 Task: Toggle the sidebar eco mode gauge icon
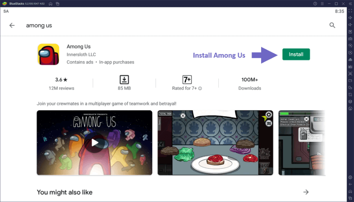coord(350,109)
